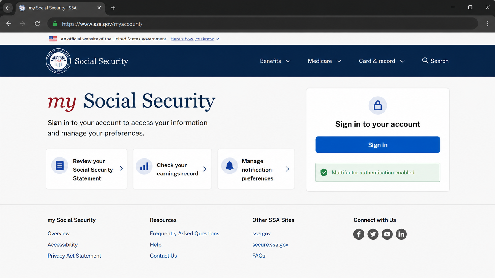Open the Help footer link
The image size is (495, 278).
(x=155, y=245)
